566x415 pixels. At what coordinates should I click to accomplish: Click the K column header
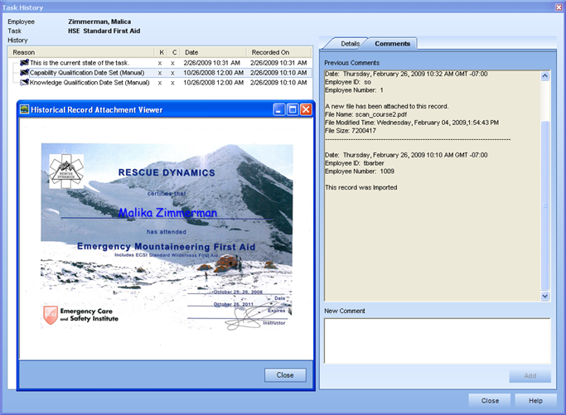pos(162,52)
